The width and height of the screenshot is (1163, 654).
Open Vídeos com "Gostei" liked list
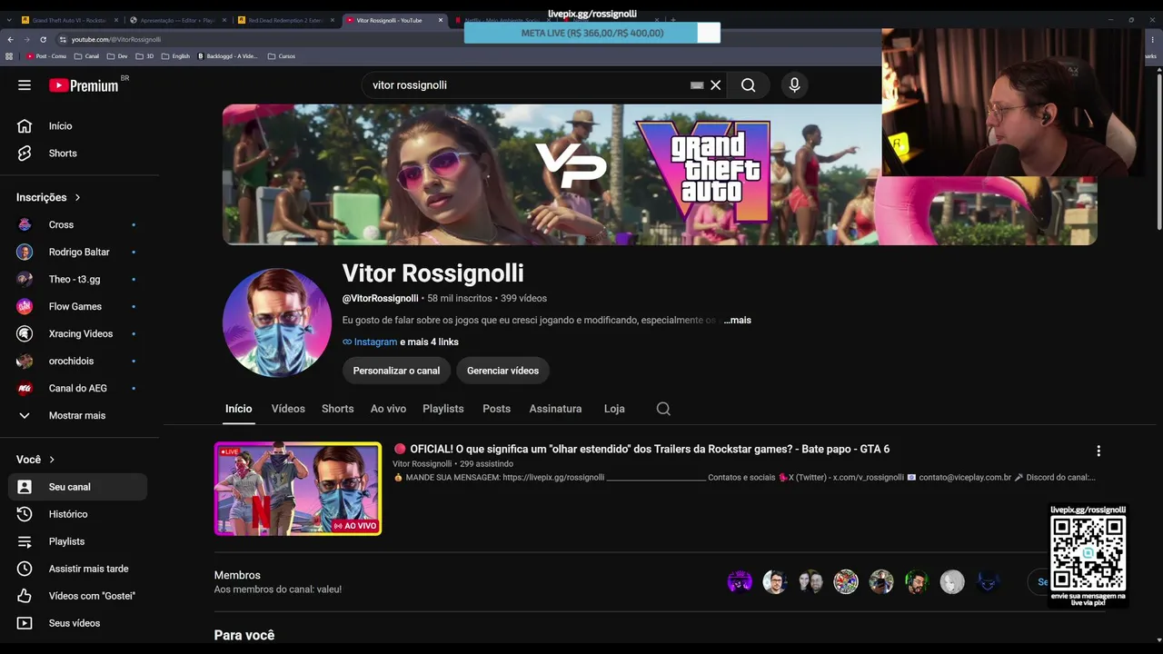tap(78, 596)
